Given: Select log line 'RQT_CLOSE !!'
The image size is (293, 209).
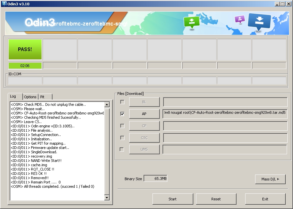Looking at the screenshot, I should pos(33,169).
